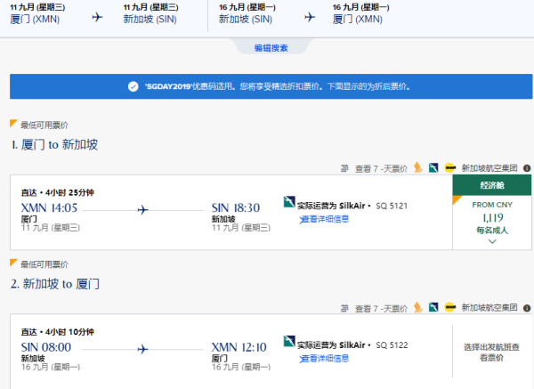Select return header 16 九月 新加坡 (SIN) text
Screen dimensions: 534x389
pos(247,13)
